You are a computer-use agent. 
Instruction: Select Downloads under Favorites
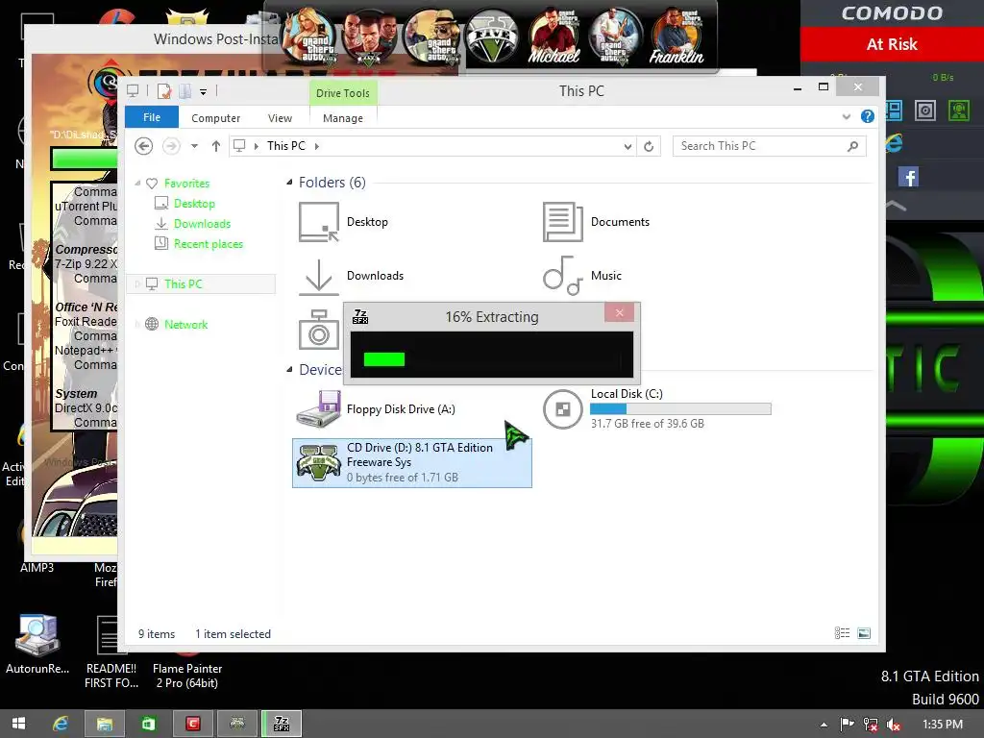click(x=202, y=223)
